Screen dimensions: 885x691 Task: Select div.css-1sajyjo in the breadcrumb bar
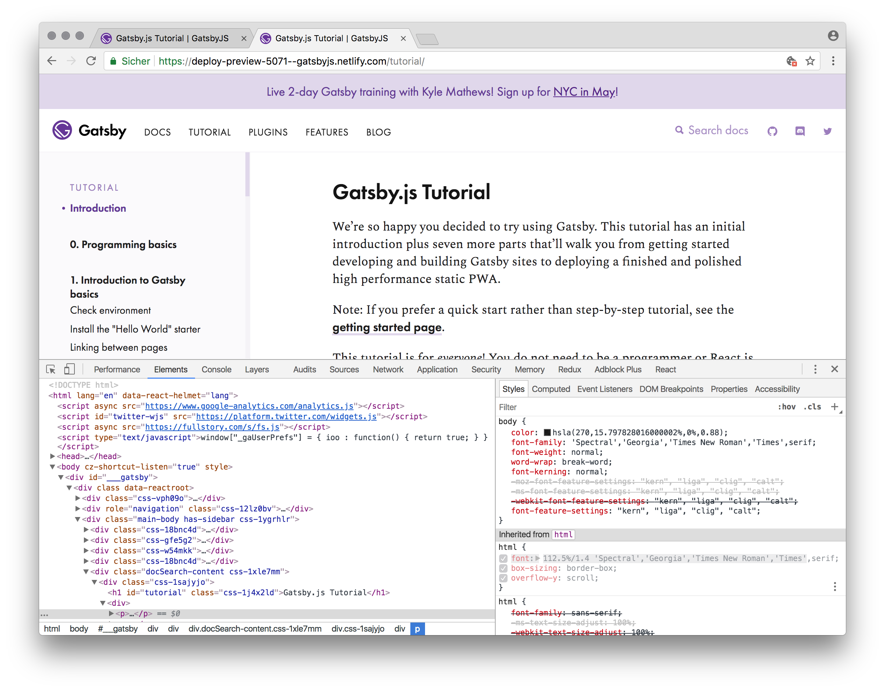coord(358,628)
